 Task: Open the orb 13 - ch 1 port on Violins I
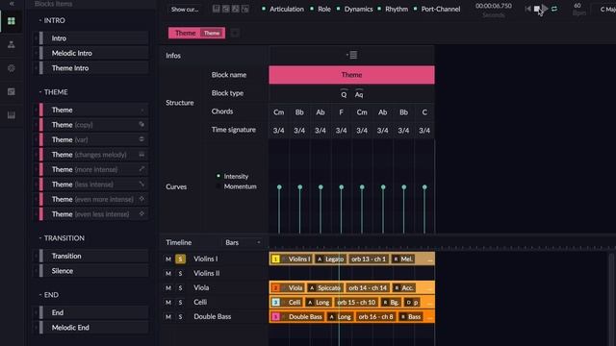point(368,259)
